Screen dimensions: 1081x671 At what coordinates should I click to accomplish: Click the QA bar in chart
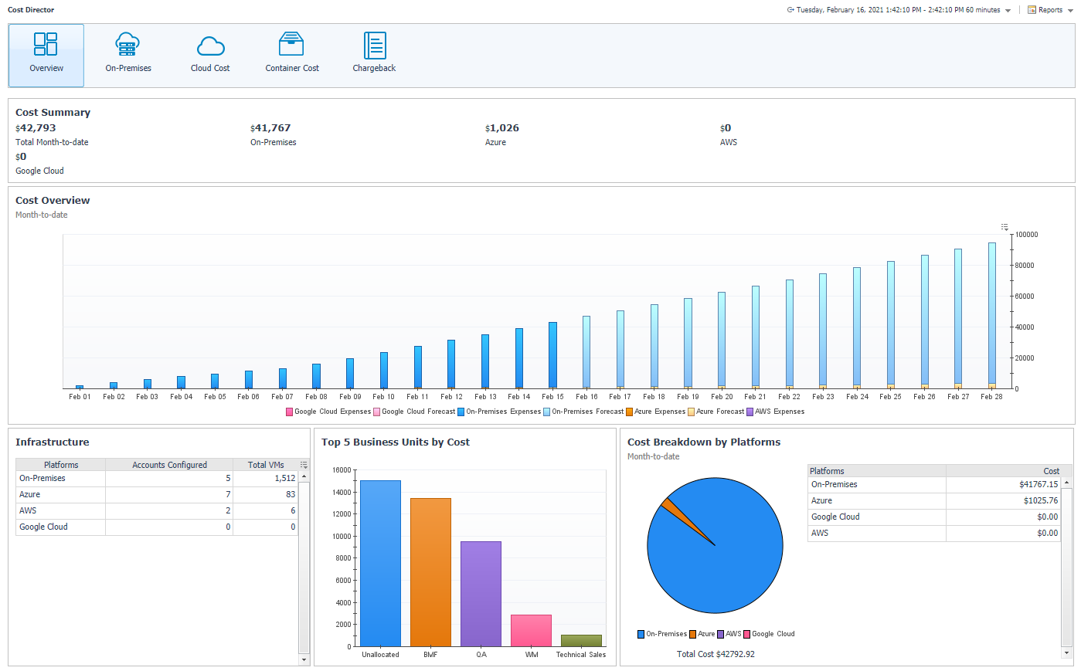[x=481, y=594]
